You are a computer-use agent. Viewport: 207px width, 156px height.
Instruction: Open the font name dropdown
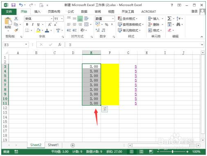coord(52,19)
